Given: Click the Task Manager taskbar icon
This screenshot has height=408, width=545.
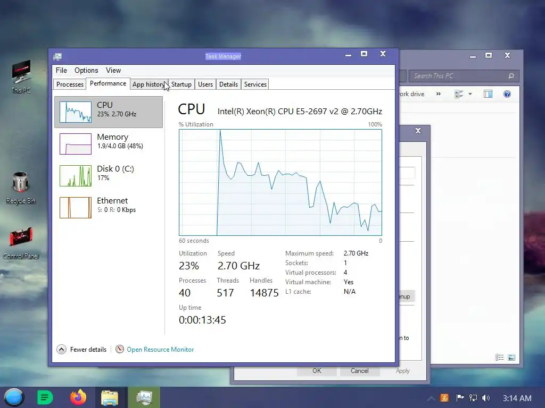Looking at the screenshot, I should (144, 397).
